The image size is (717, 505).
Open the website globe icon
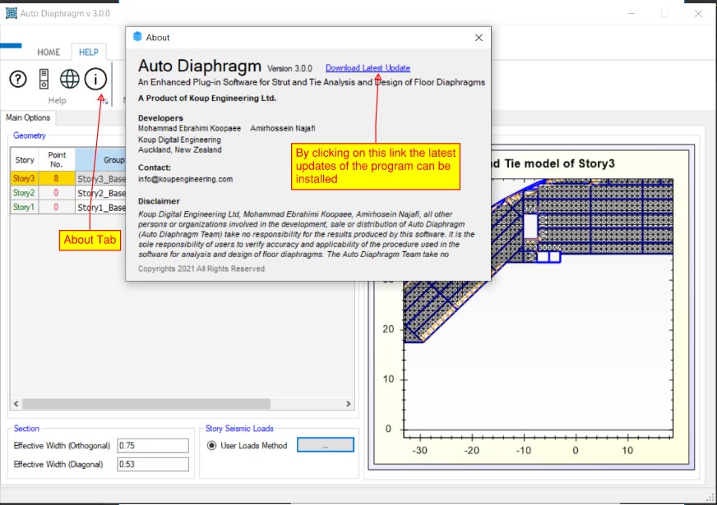tap(70, 79)
